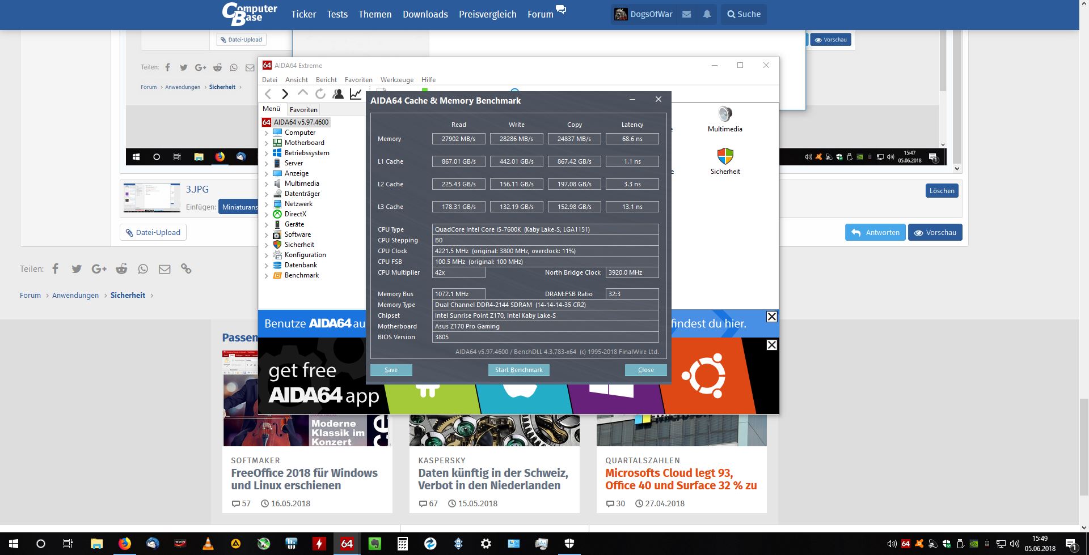
Task: Click Start Benchmark in the benchmark dialog
Action: [518, 370]
